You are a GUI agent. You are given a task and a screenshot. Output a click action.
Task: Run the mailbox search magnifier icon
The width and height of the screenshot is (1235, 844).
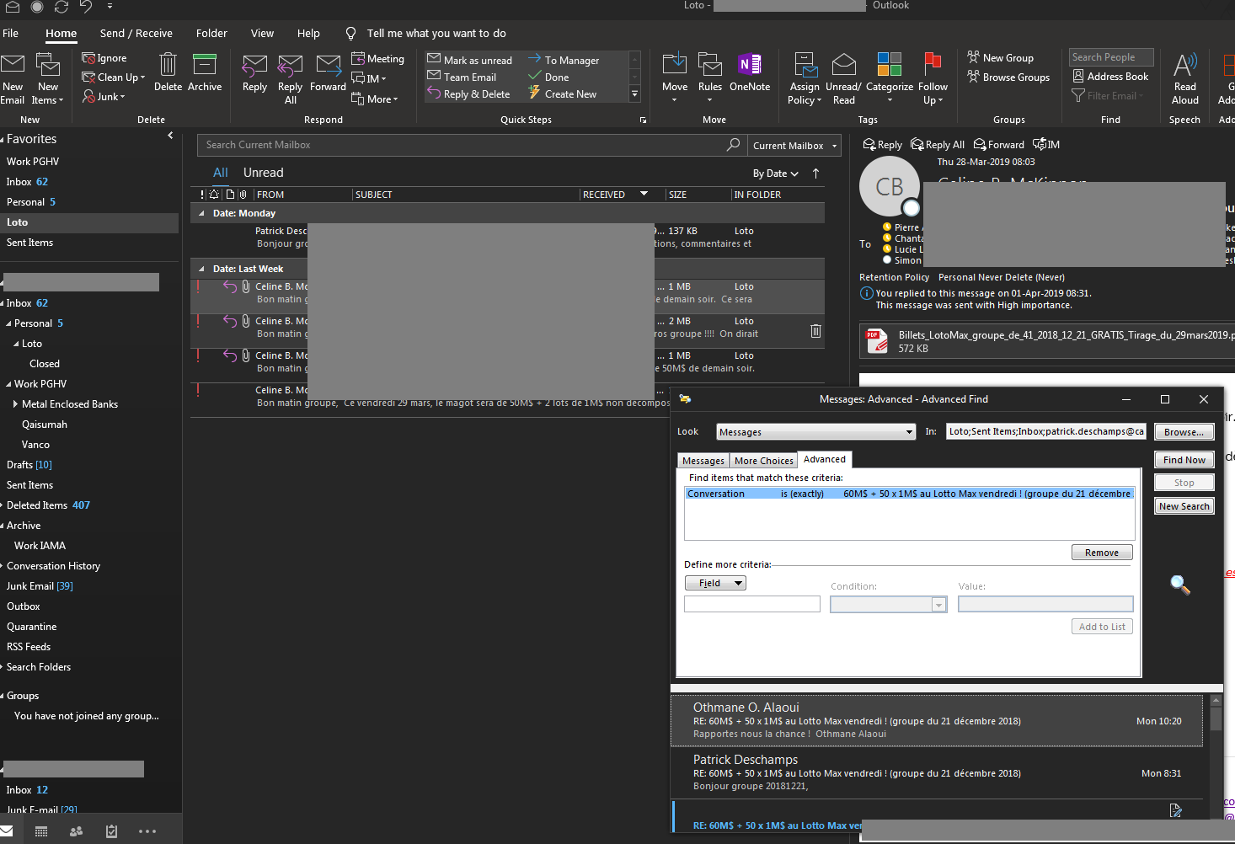[x=734, y=145]
